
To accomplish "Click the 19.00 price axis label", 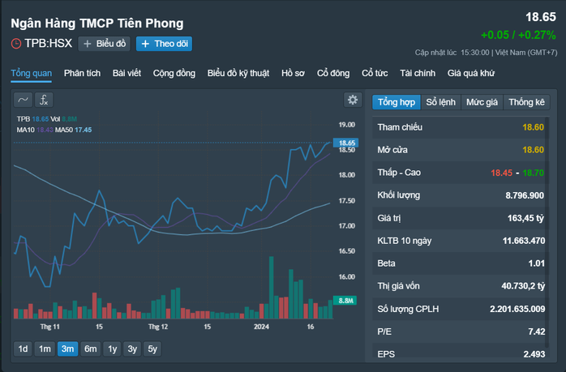I will point(347,125).
